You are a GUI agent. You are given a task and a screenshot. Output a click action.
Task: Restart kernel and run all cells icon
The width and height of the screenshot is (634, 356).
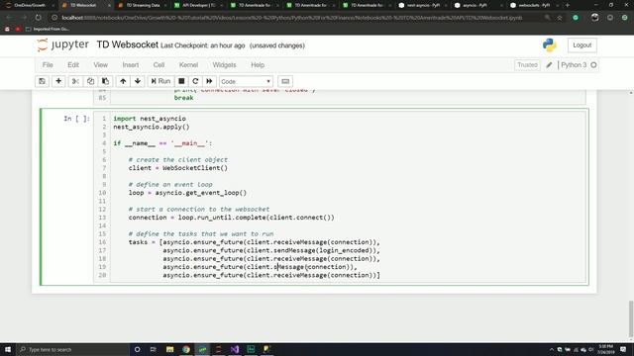point(209,81)
